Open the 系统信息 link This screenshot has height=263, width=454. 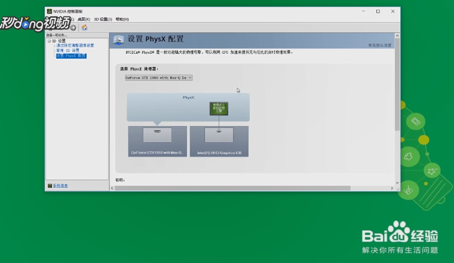tap(60, 186)
